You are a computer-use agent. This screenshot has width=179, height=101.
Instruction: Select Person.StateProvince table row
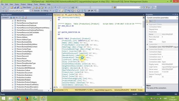pyautogui.click(x=24, y=66)
